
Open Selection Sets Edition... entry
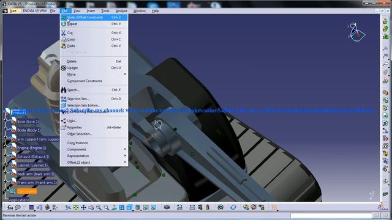[x=94, y=105]
